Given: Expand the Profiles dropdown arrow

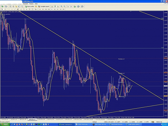Looking at the screenshot, I should pyautogui.click(x=7, y=6).
